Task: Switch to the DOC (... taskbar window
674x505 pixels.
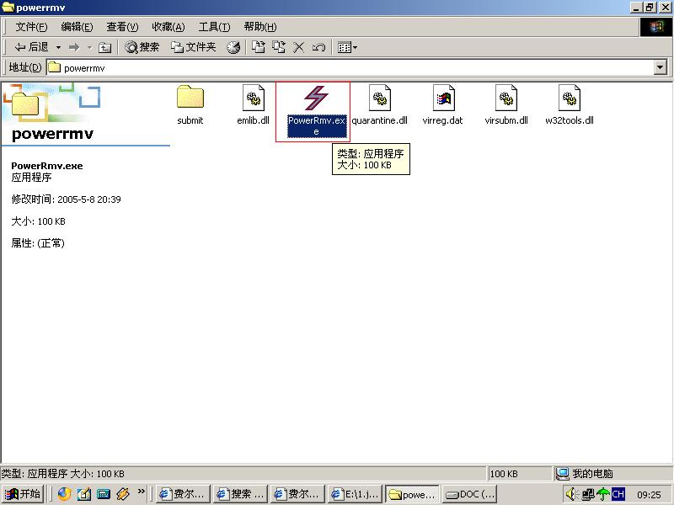Action: click(470, 494)
